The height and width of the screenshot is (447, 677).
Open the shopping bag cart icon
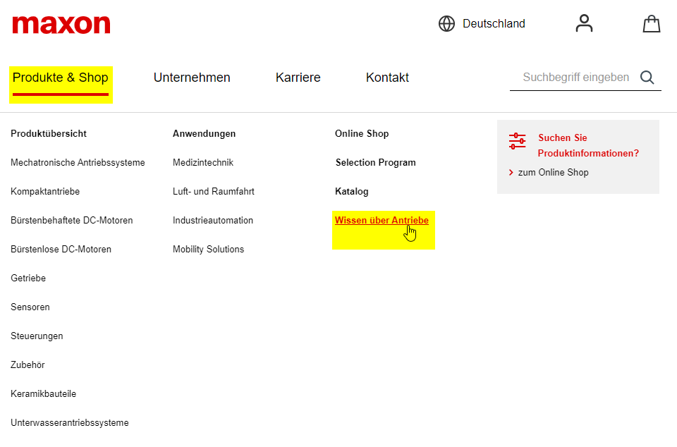tap(652, 24)
